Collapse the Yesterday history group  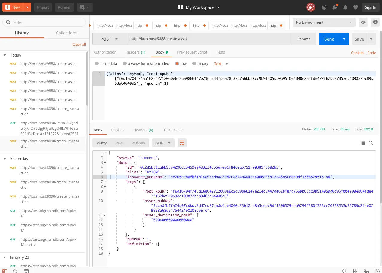[x=5, y=159]
